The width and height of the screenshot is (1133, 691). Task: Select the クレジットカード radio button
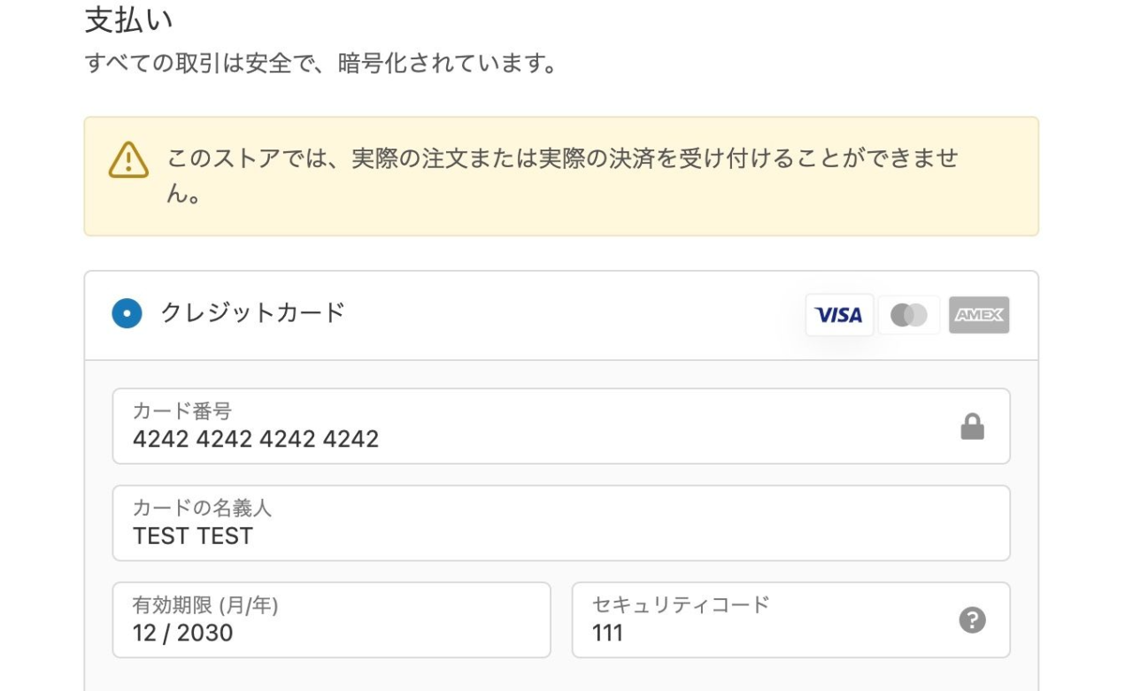pyautogui.click(x=127, y=313)
